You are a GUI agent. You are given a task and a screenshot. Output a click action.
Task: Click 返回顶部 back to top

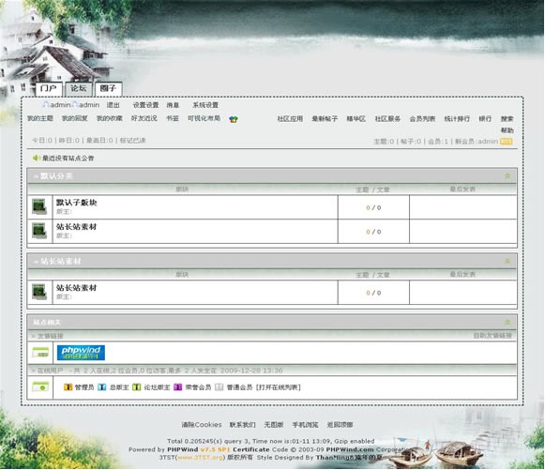click(340, 425)
